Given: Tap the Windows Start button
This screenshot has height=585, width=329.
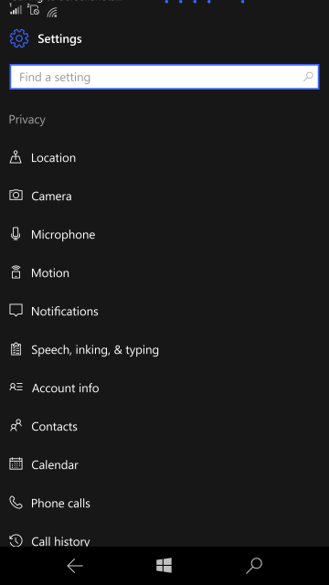Looking at the screenshot, I should pyautogui.click(x=164, y=566).
